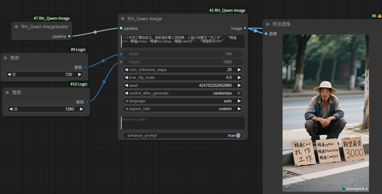This screenshot has height=194, width=382.
Task: Click the #7 RH_Qwen-Image badge
Action: 52,18
